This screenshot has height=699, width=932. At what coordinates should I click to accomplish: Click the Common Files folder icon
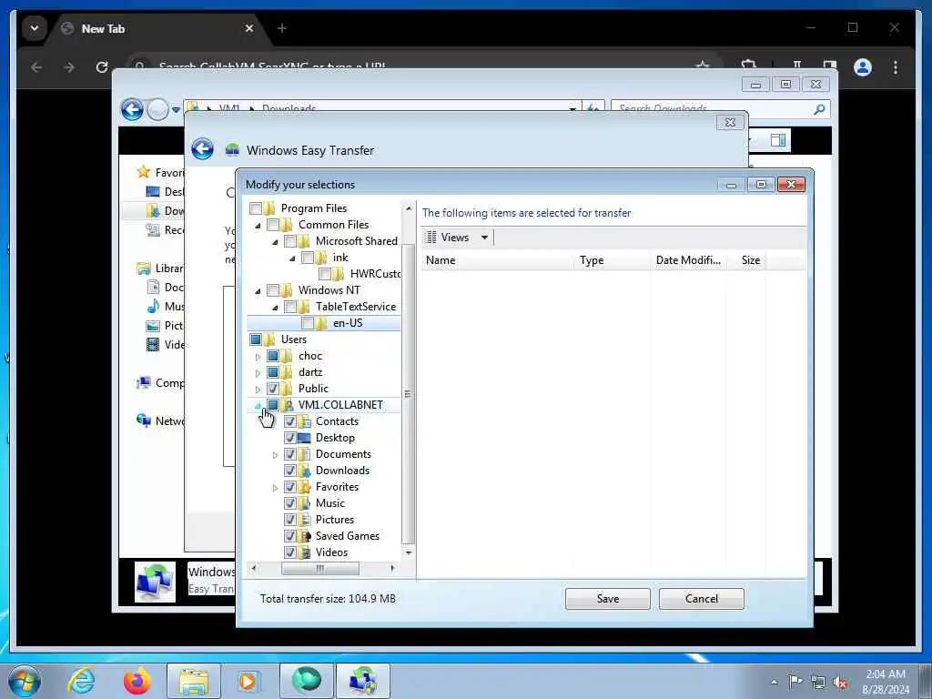(x=287, y=225)
